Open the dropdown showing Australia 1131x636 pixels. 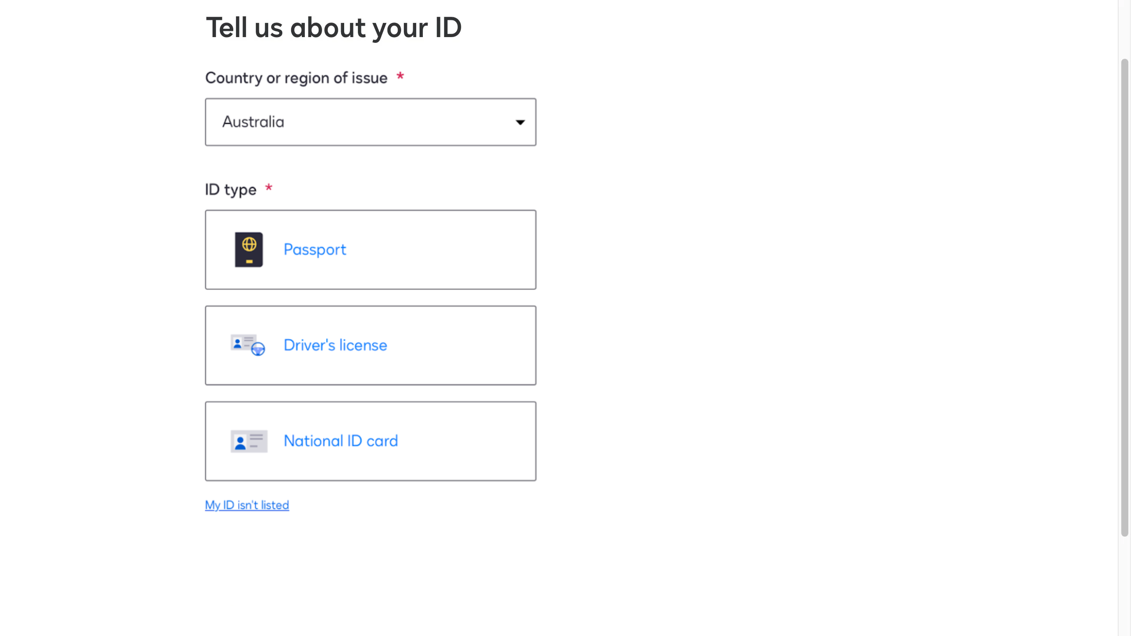click(x=370, y=122)
